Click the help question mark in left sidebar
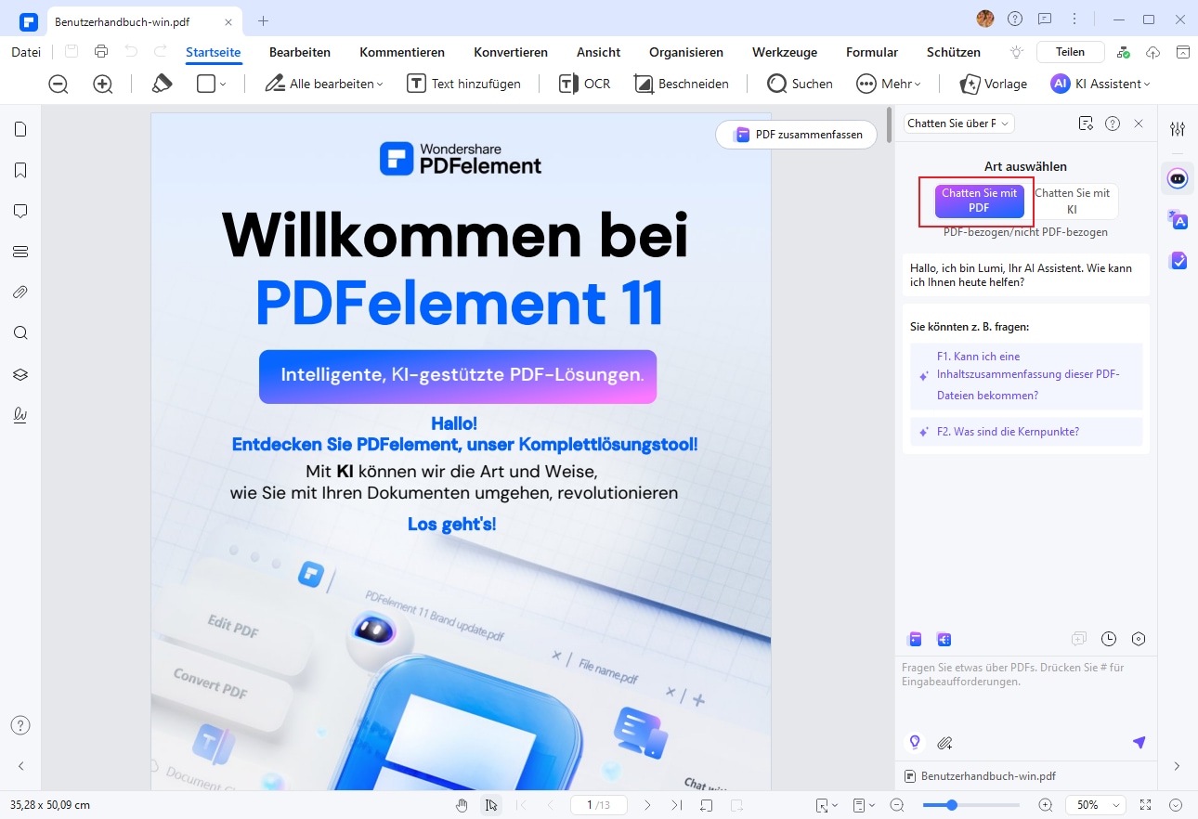The image size is (1198, 819). 20,725
